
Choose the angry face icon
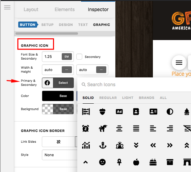tap(102, 162)
